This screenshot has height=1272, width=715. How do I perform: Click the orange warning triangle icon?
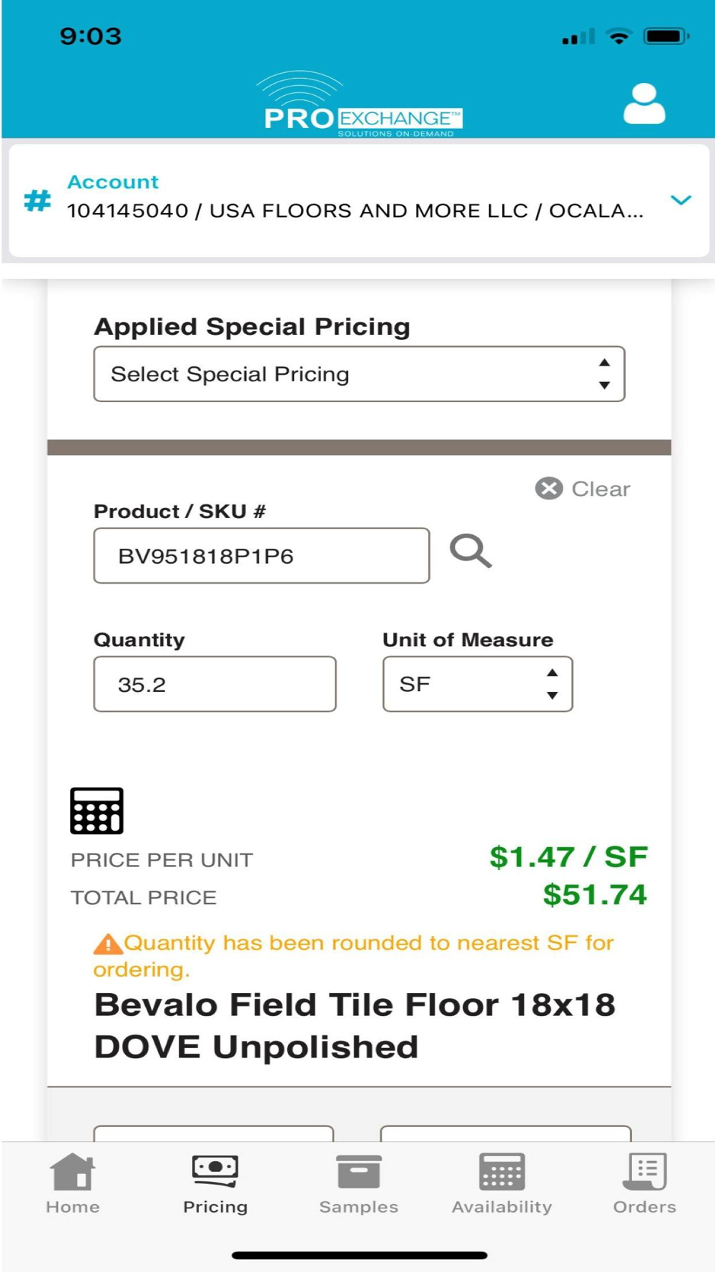(107, 944)
